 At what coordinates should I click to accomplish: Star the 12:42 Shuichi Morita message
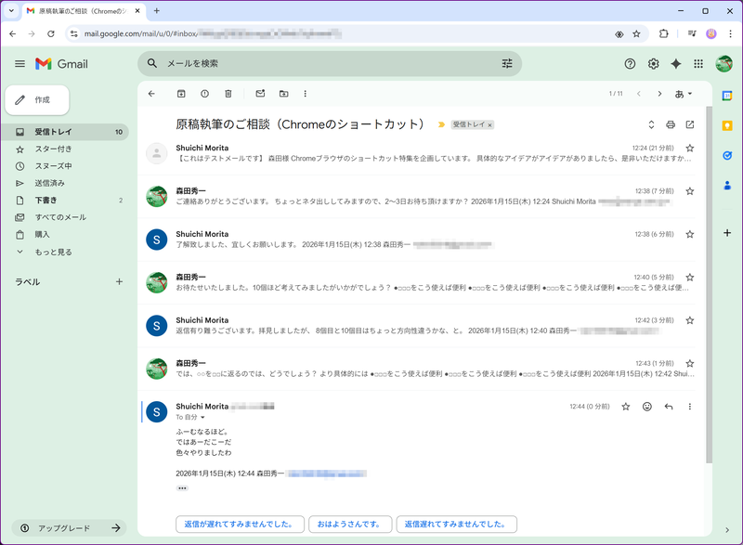(x=690, y=320)
